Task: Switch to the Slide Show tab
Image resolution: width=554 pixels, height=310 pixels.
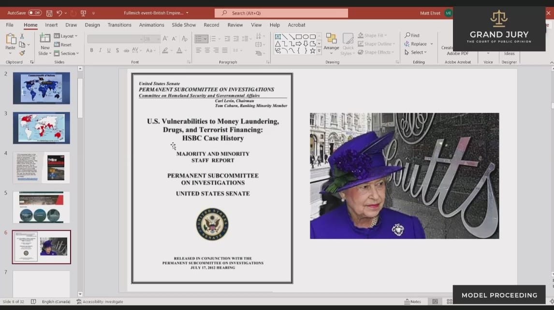Action: (x=184, y=25)
